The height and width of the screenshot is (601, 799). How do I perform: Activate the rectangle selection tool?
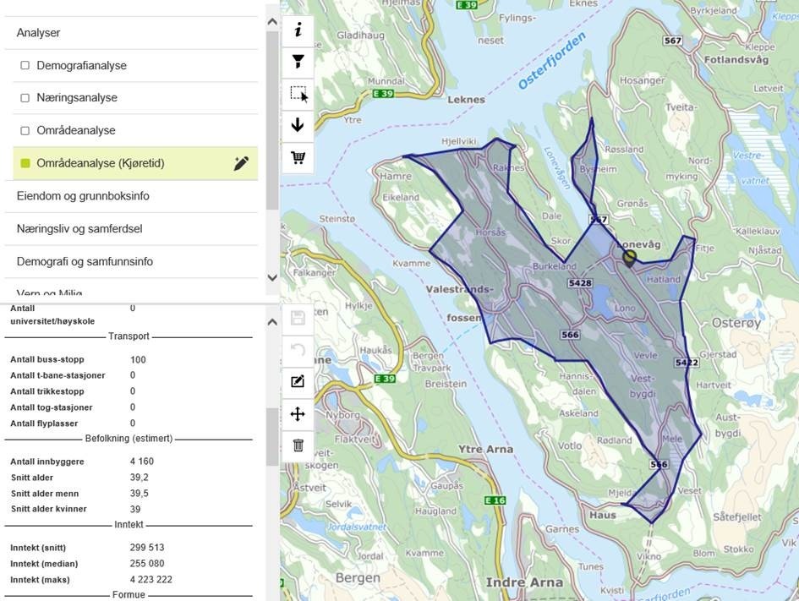pos(297,93)
